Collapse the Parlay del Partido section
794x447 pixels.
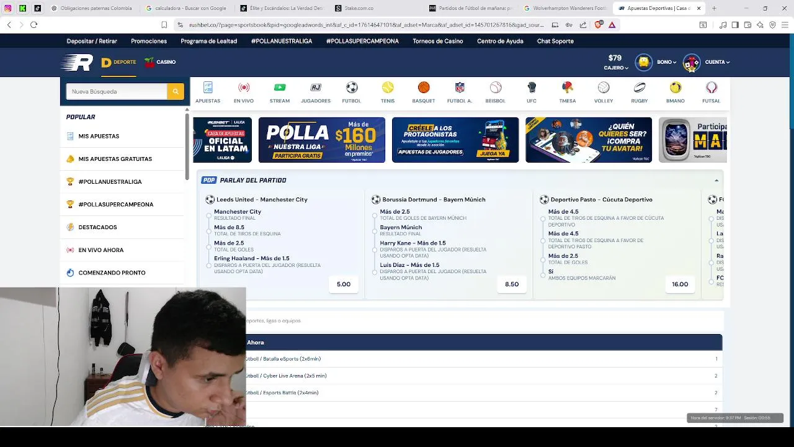coord(716,181)
